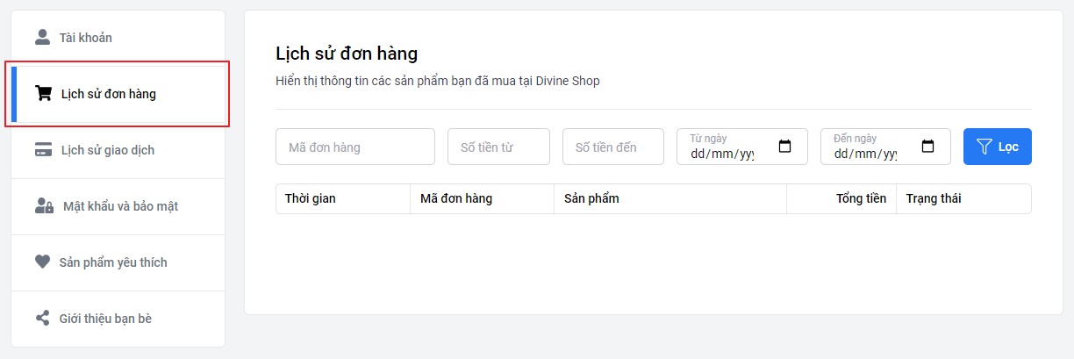Click the Lịch sử đơn hàng page heading
The image size is (1074, 359).
click(x=347, y=54)
